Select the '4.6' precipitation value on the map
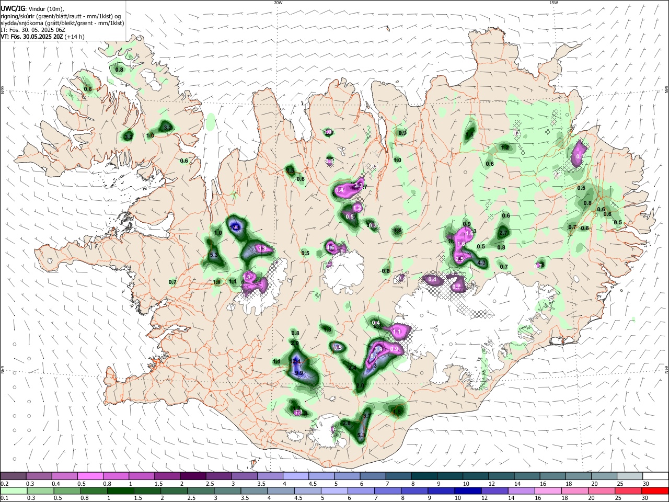This screenshot has height=502, width=669. pyautogui.click(x=330, y=247)
